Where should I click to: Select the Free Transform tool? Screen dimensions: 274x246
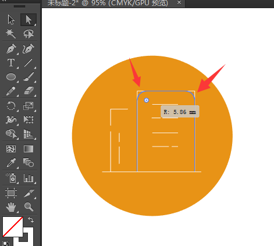(x=29, y=120)
